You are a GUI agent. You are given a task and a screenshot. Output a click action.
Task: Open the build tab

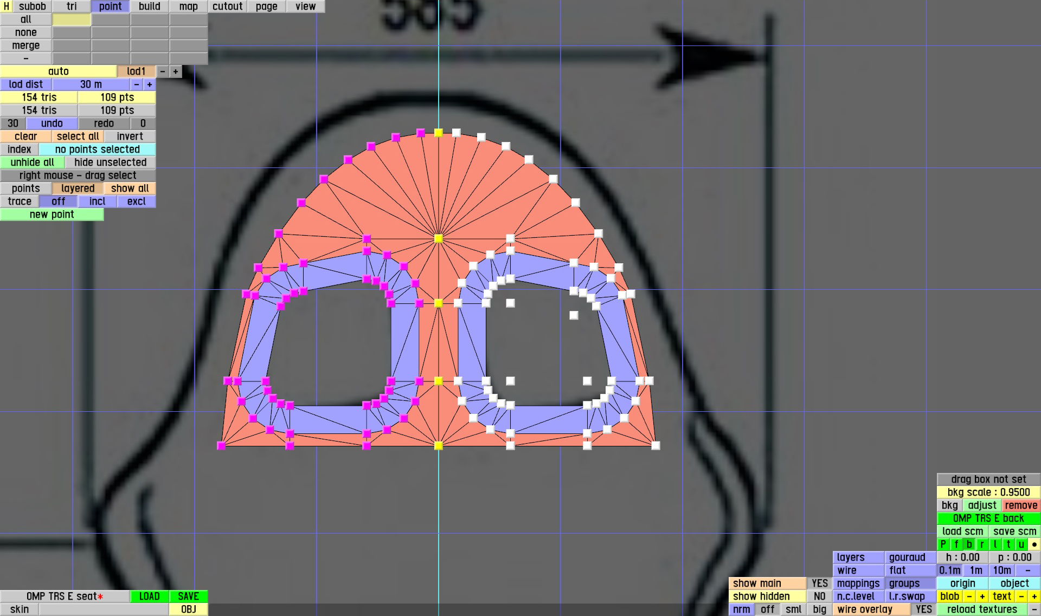click(149, 7)
